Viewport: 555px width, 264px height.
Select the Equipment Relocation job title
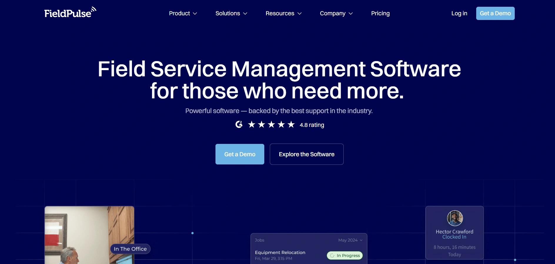pos(280,253)
